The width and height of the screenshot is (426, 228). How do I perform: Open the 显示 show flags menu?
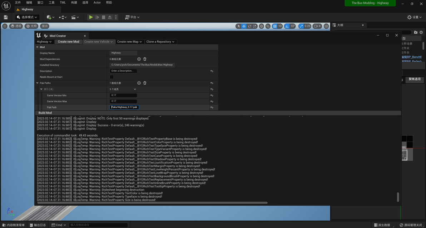(45, 26)
